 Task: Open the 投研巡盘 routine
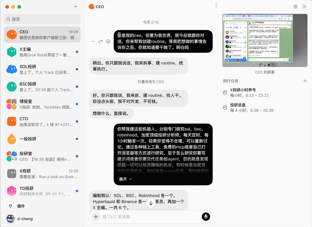(265, 108)
